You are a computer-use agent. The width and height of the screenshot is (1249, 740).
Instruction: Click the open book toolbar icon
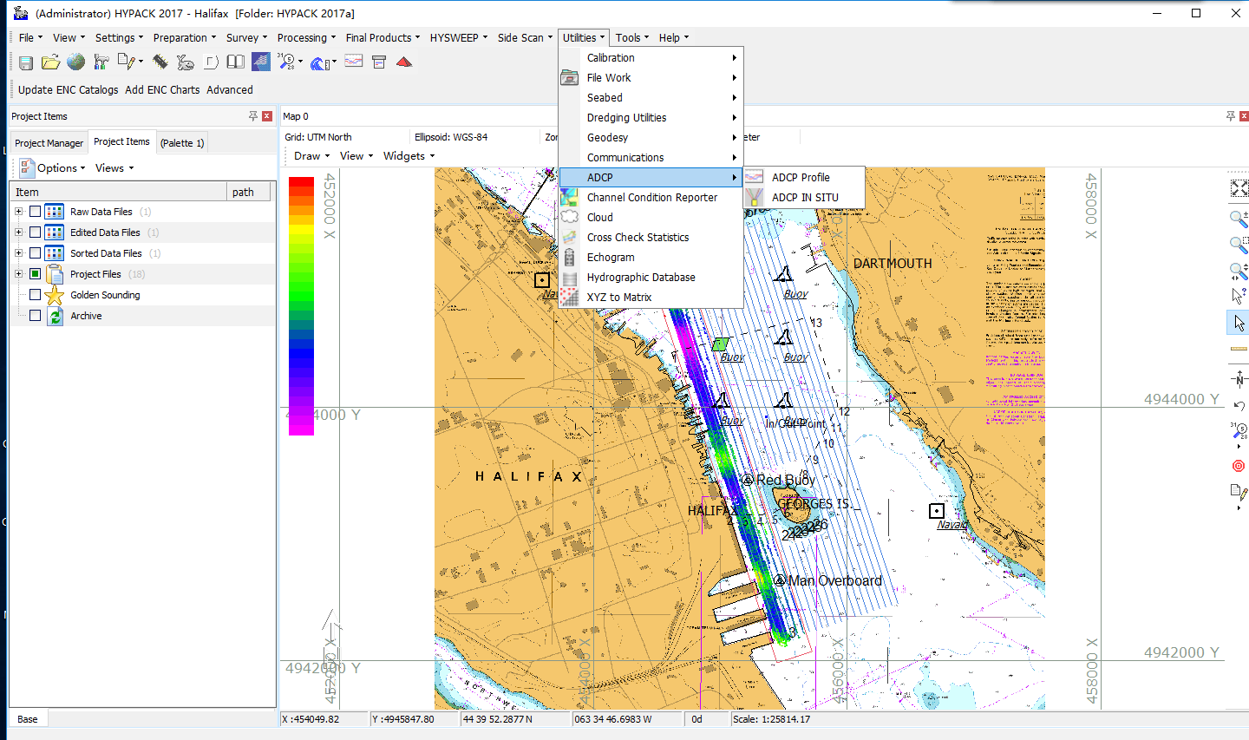click(235, 62)
